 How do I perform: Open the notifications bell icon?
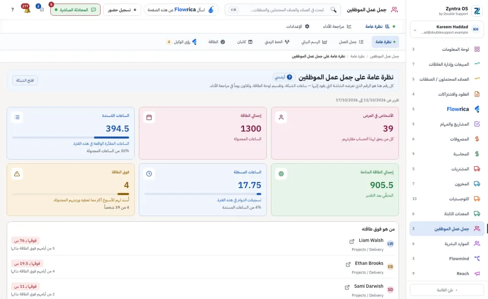[x=27, y=10]
